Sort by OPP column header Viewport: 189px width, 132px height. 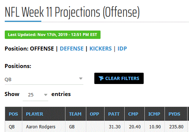pos(95,114)
